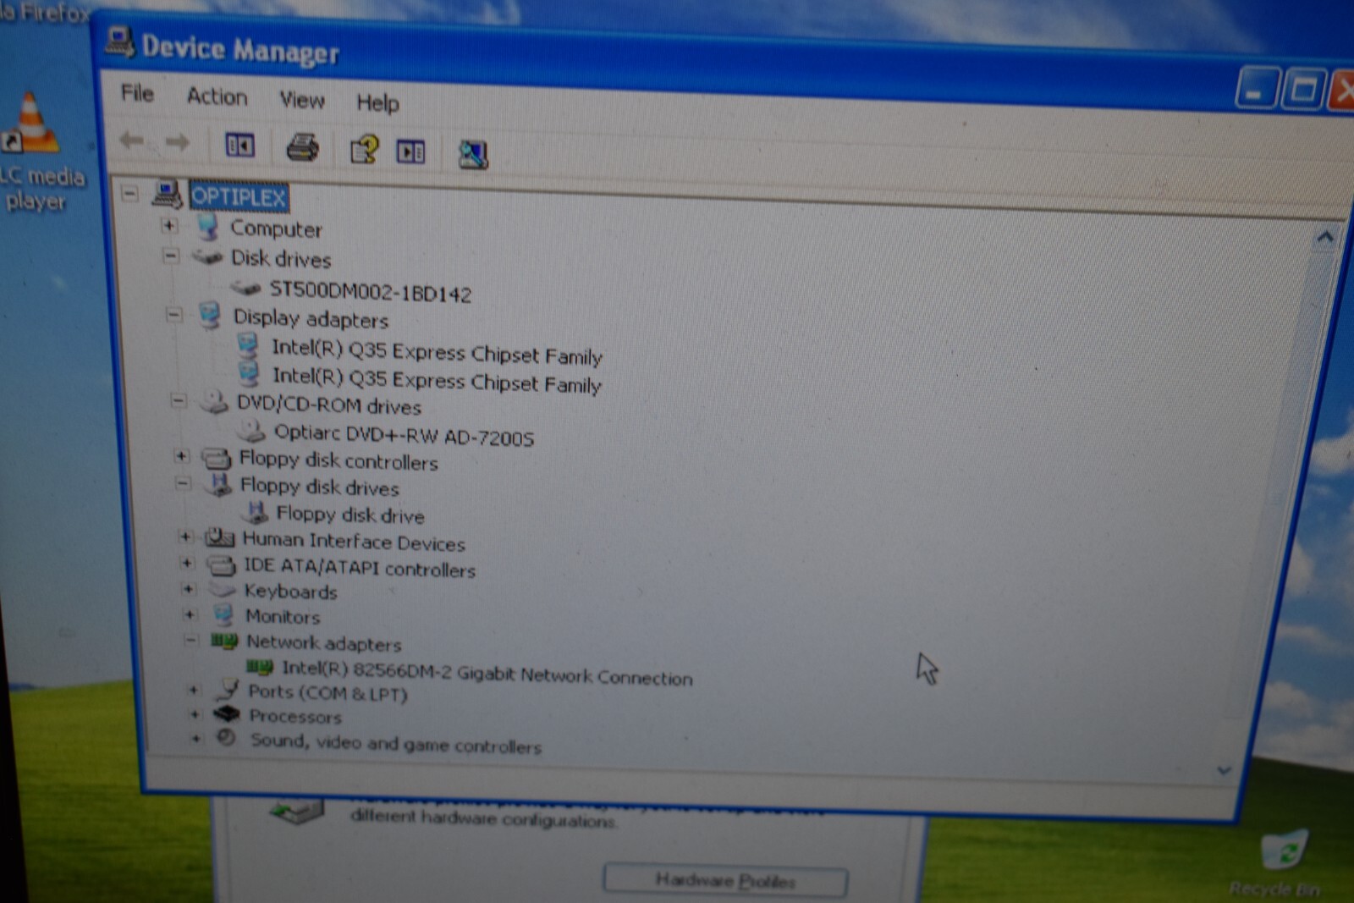Image resolution: width=1354 pixels, height=903 pixels.
Task: Open the View menu
Action: coord(302,100)
